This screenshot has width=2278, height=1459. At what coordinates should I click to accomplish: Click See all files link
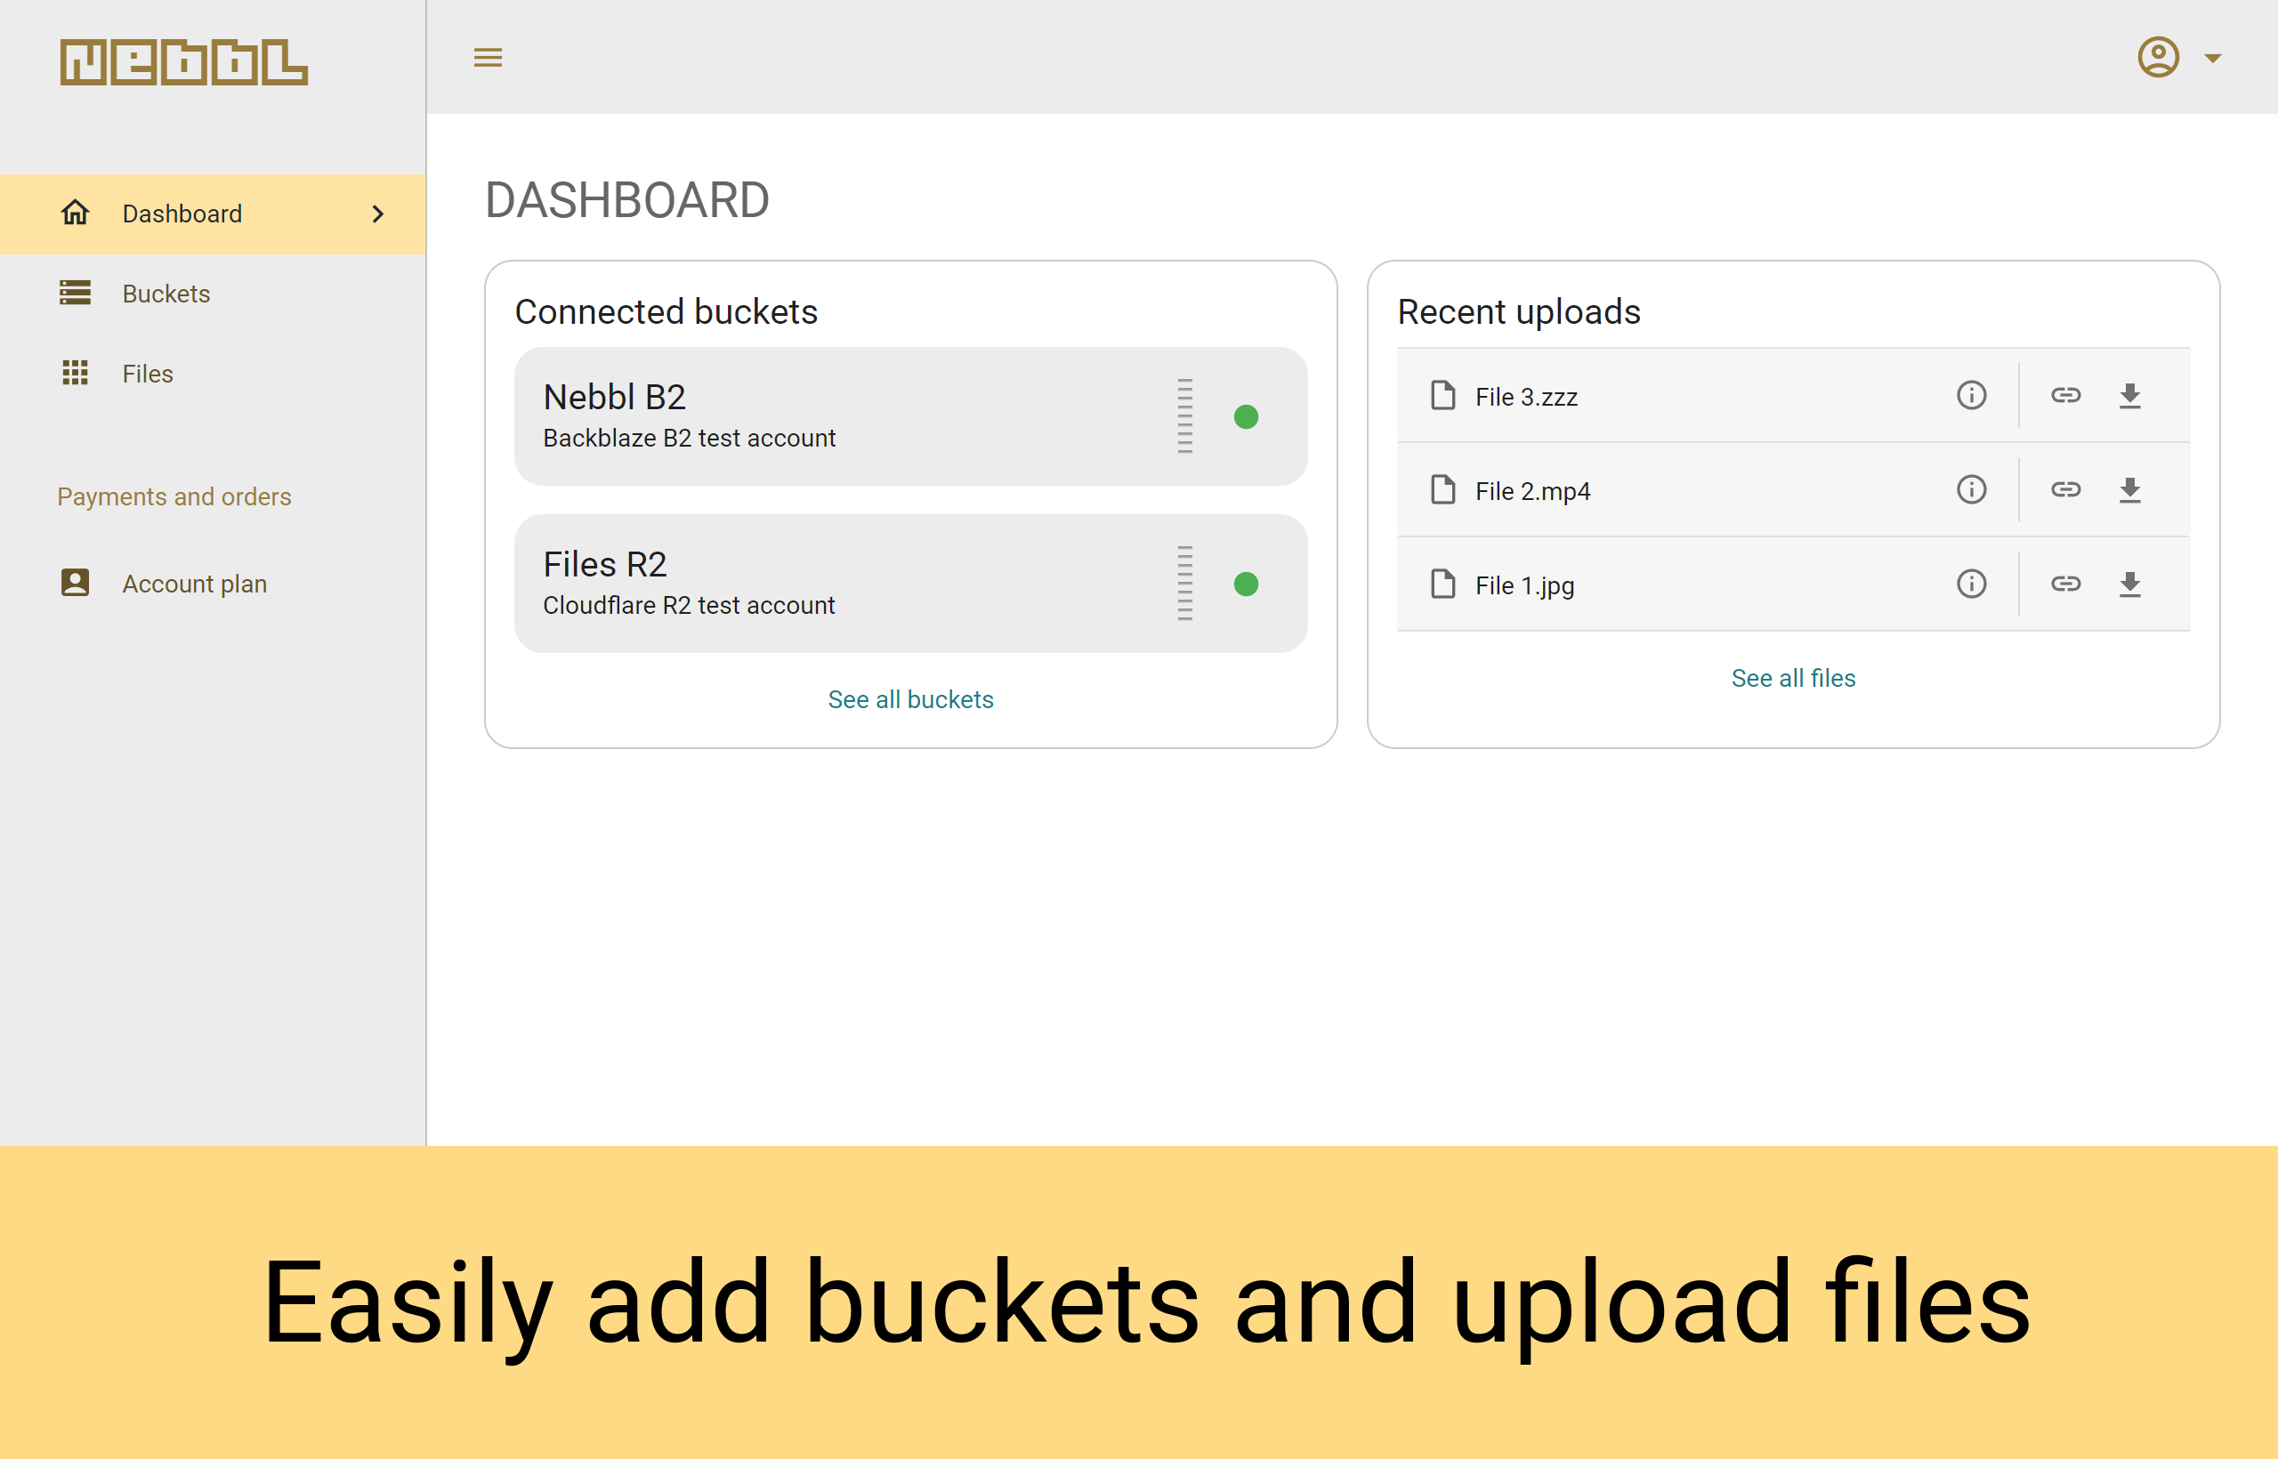(1793, 678)
